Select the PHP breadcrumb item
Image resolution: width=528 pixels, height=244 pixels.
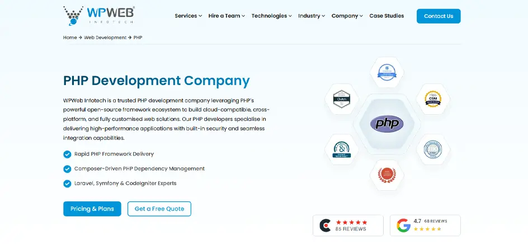(x=138, y=37)
